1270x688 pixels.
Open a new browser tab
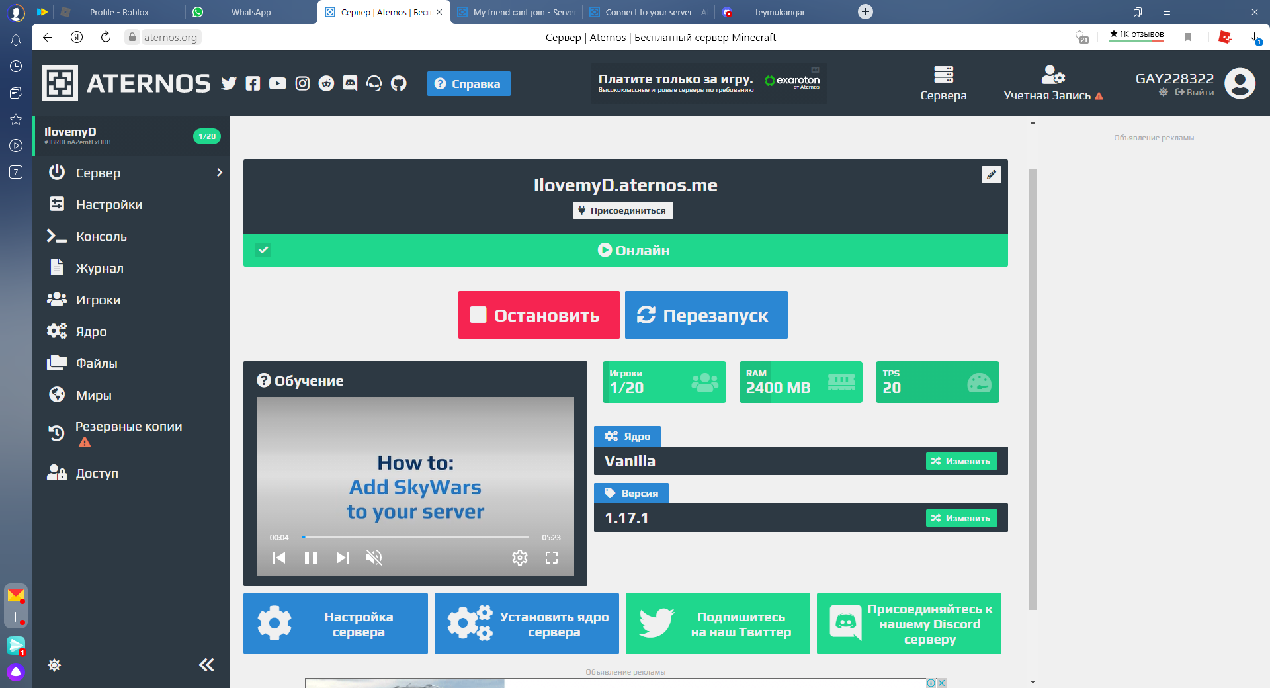[x=865, y=12]
